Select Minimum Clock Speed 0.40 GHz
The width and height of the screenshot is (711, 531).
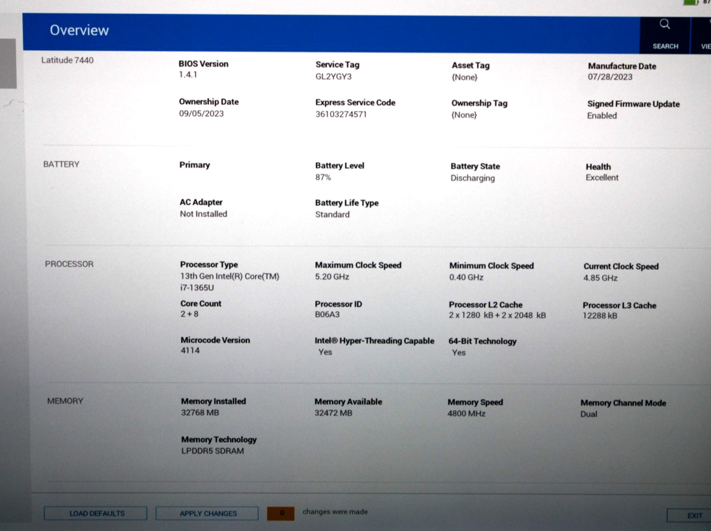[466, 277]
